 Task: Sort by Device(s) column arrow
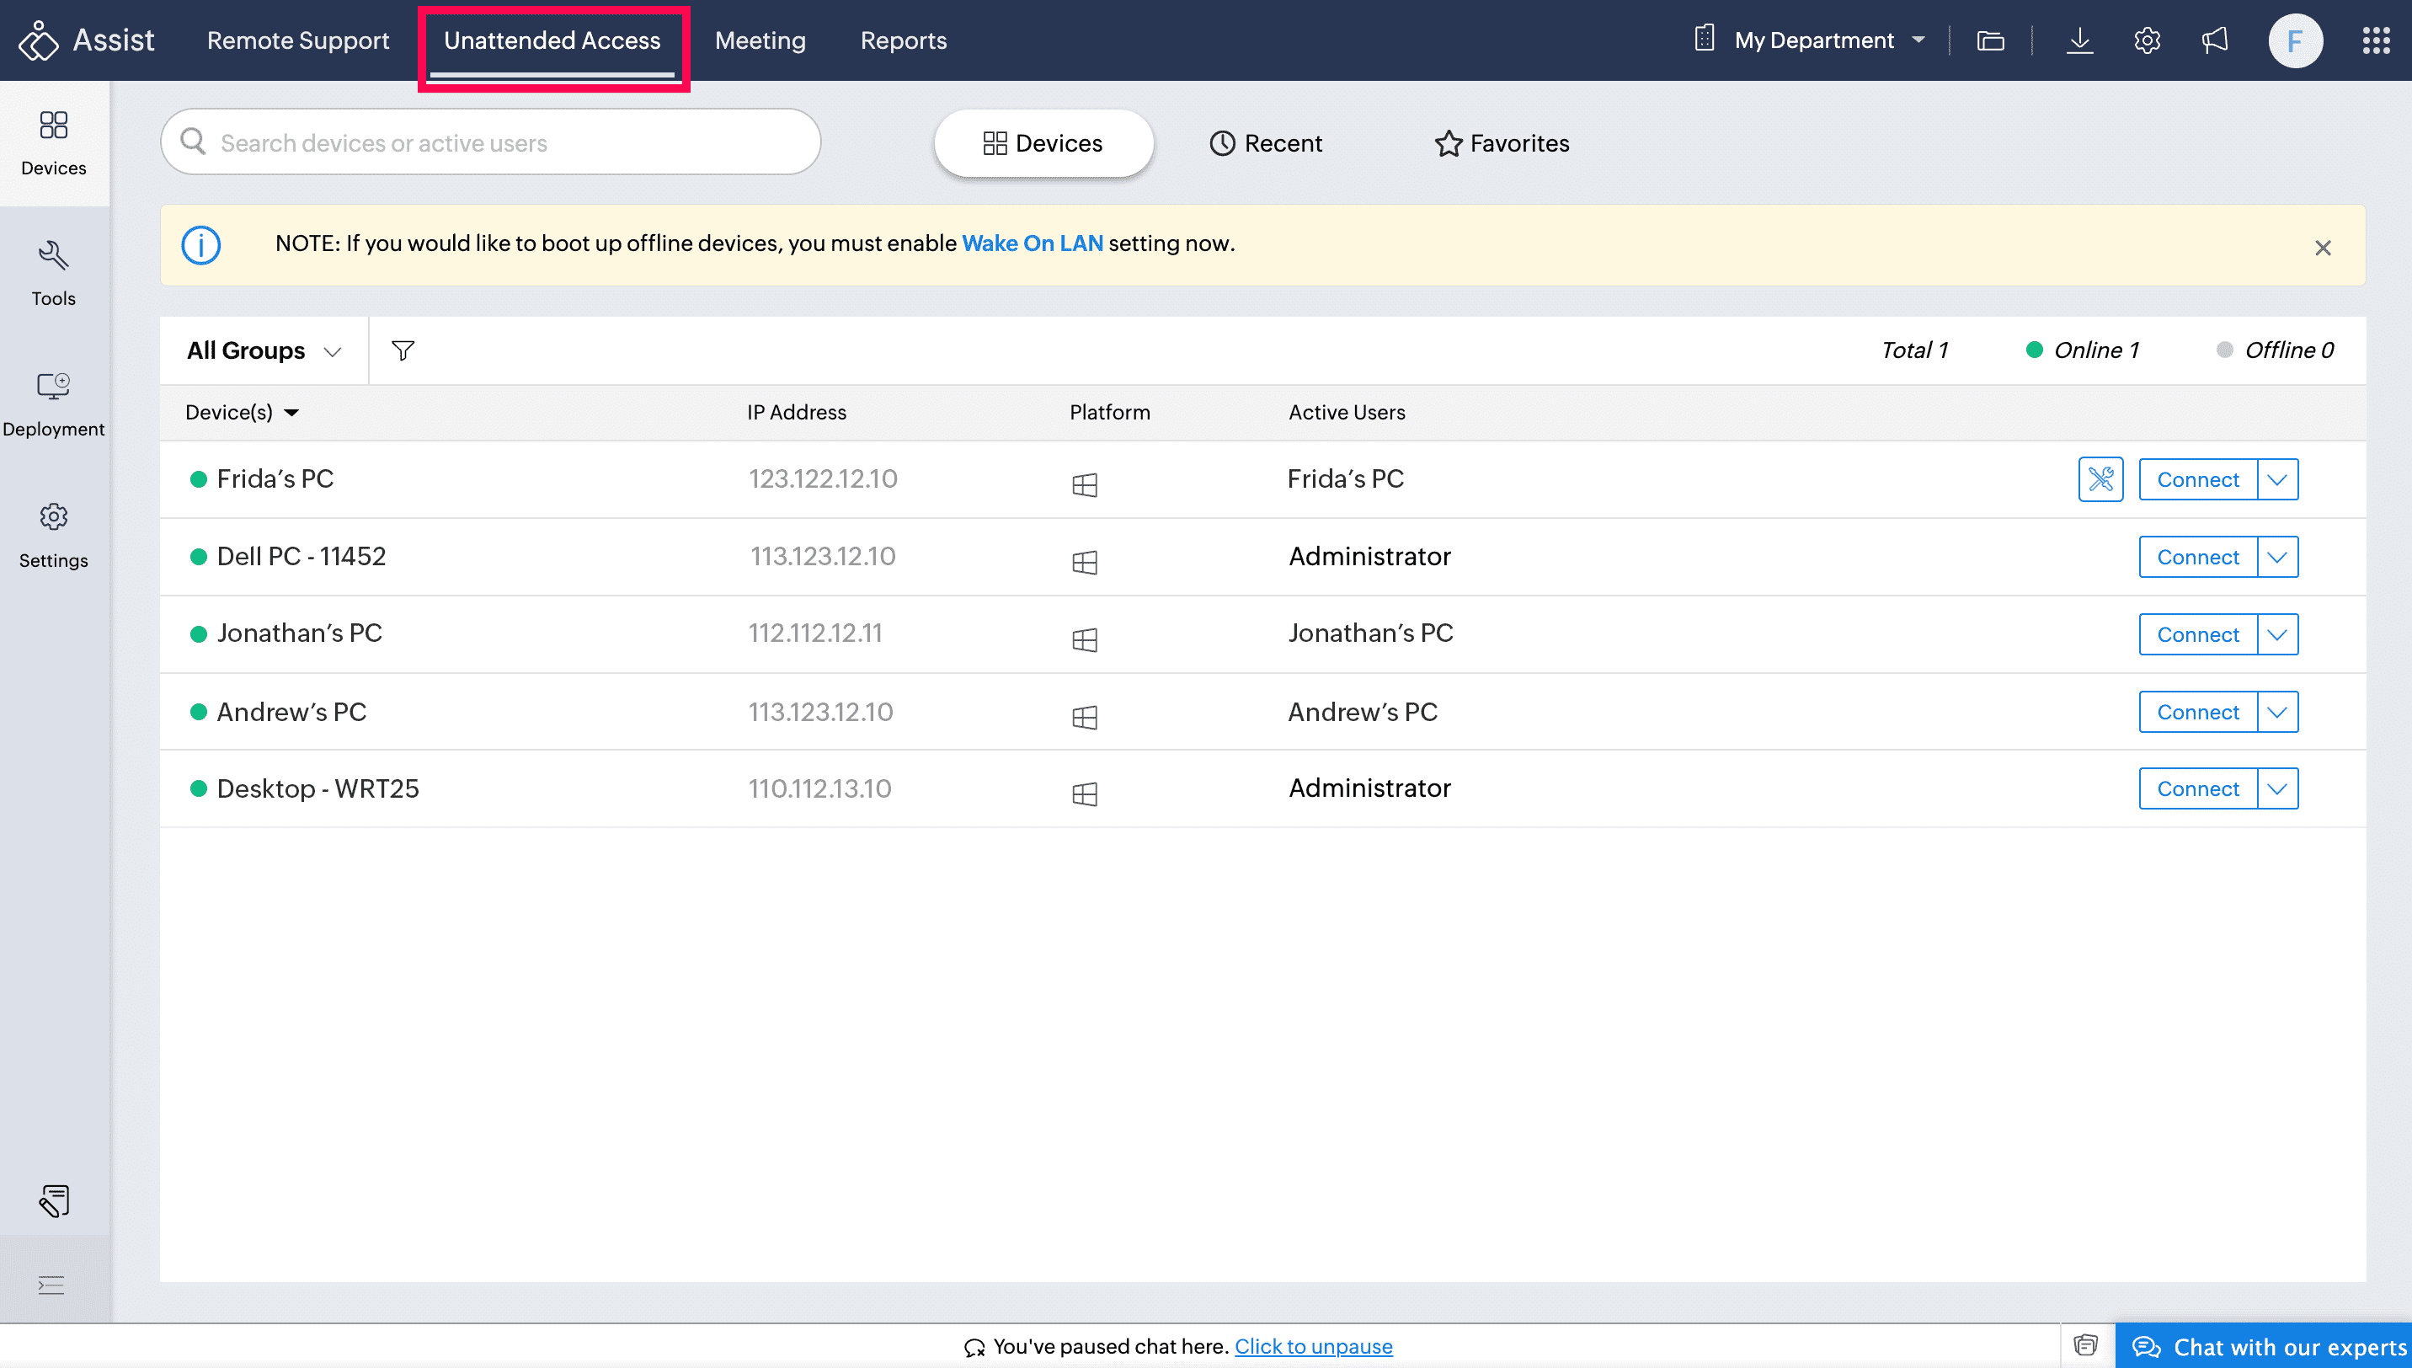tap(292, 413)
